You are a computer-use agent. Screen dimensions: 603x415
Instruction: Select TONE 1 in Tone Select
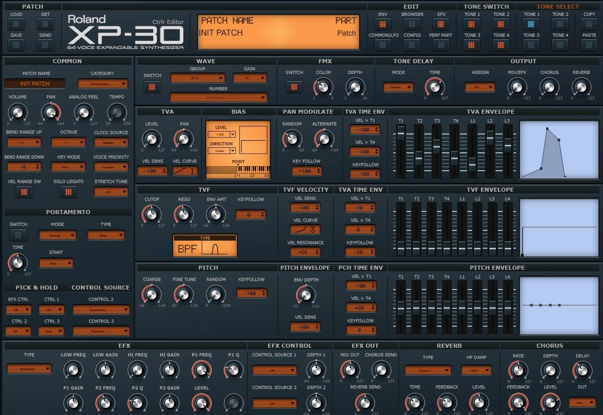[531, 24]
